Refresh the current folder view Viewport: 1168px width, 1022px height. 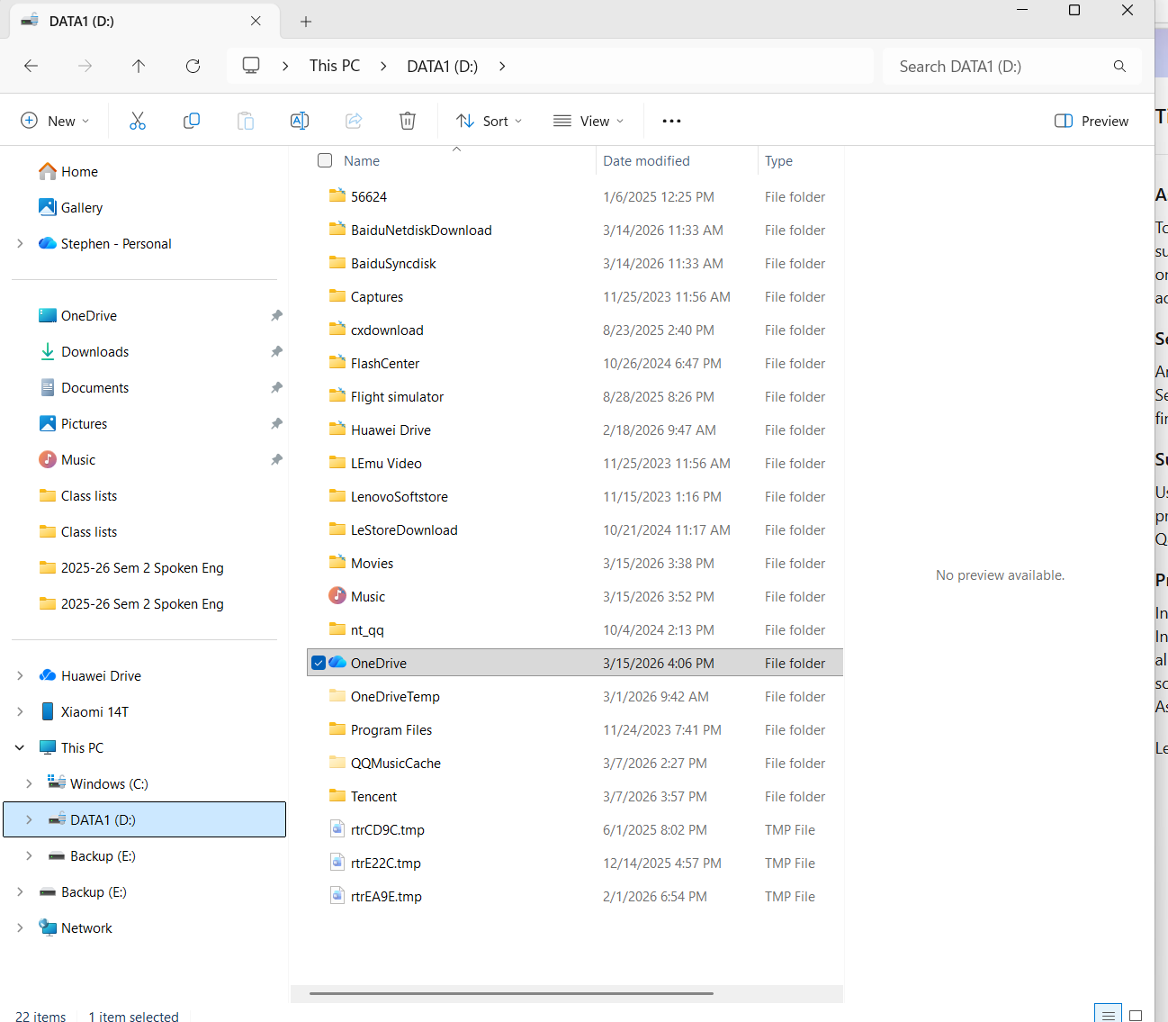193,66
